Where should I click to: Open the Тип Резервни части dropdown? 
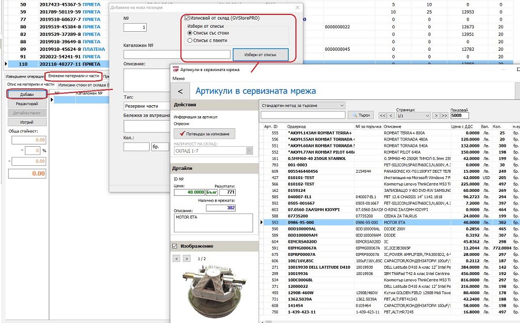point(147,106)
